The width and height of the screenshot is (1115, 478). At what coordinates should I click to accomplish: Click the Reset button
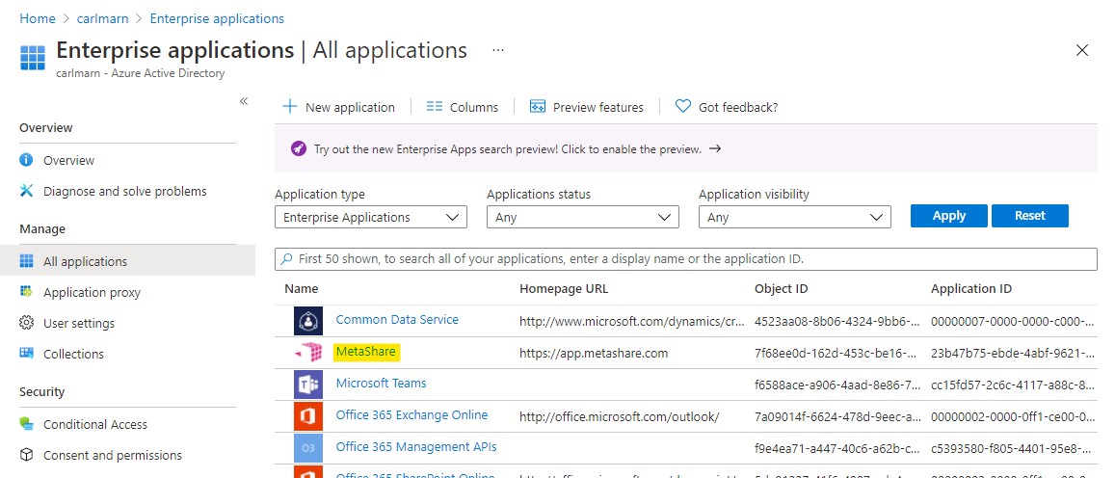[x=1029, y=216]
